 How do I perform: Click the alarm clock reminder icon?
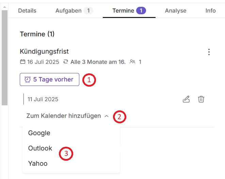pyautogui.click(x=28, y=79)
